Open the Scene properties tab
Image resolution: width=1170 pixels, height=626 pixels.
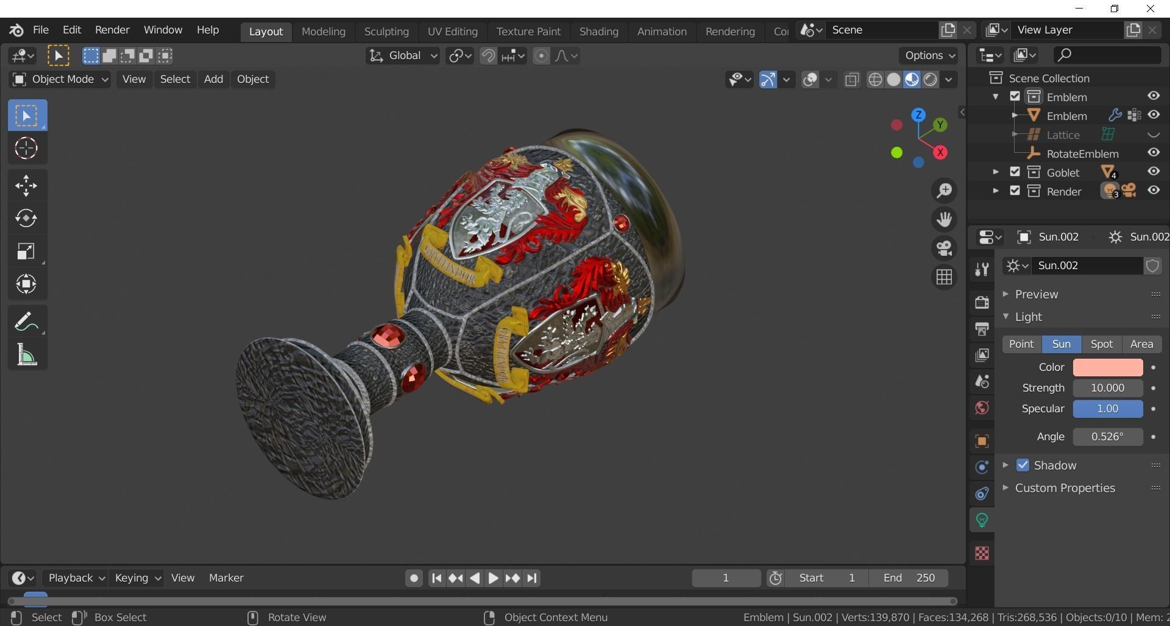tap(982, 381)
